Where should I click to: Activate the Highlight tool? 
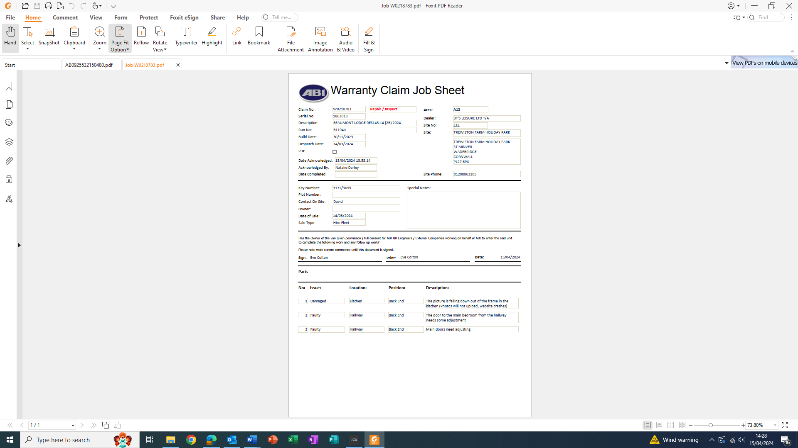pyautogui.click(x=212, y=36)
